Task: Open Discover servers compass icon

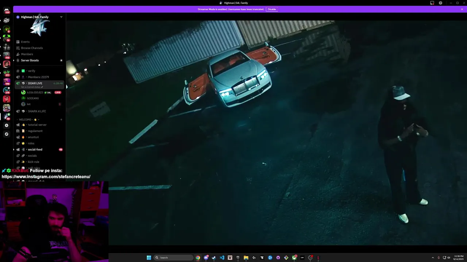Action: (x=6, y=134)
